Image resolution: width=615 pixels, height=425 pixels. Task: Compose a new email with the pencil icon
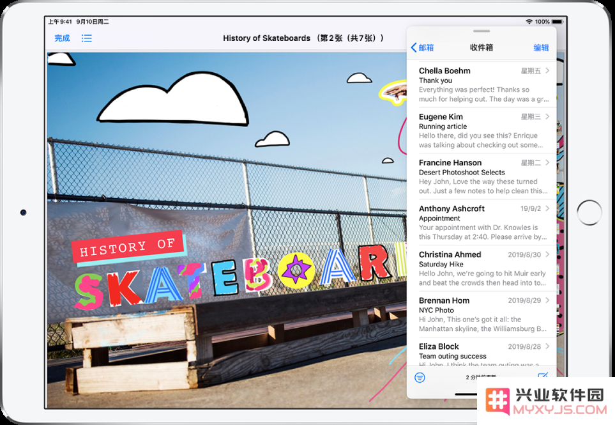(x=543, y=376)
